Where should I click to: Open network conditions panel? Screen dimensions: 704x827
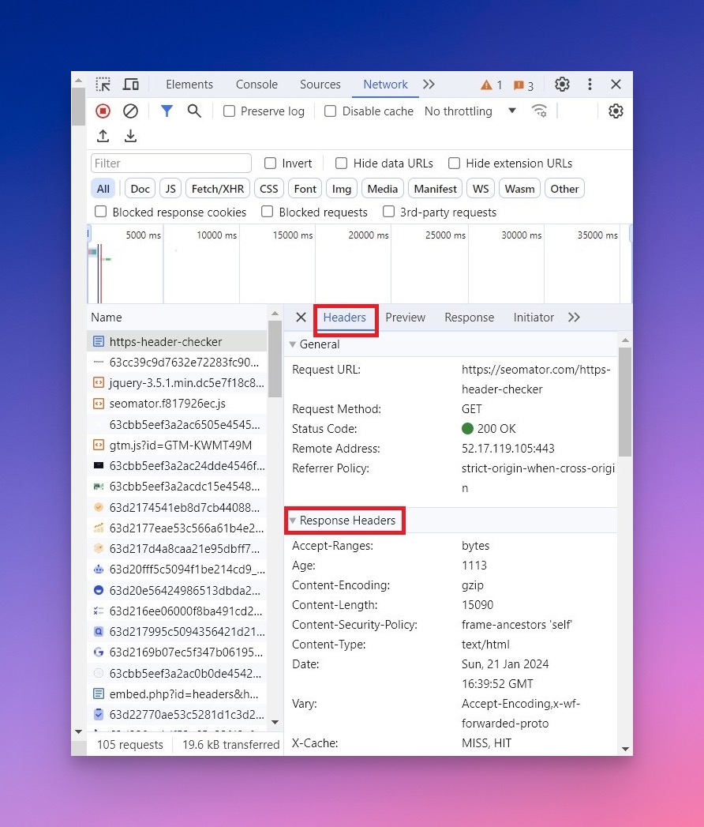pyautogui.click(x=539, y=111)
